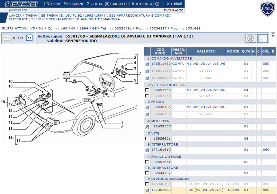Click MOLLETTA group heading
The image size is (277, 194).
point(160,121)
